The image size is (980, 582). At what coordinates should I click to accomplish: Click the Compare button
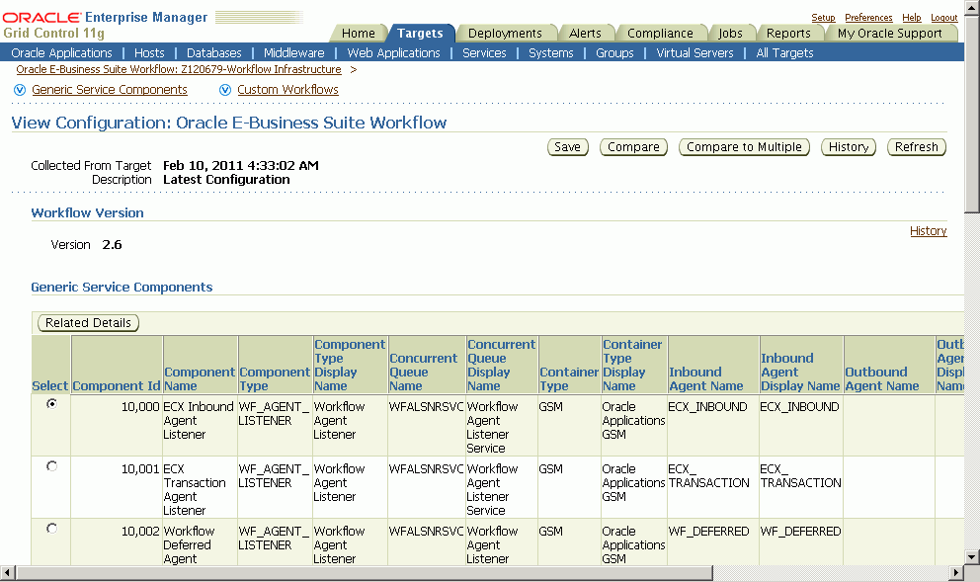click(x=633, y=147)
